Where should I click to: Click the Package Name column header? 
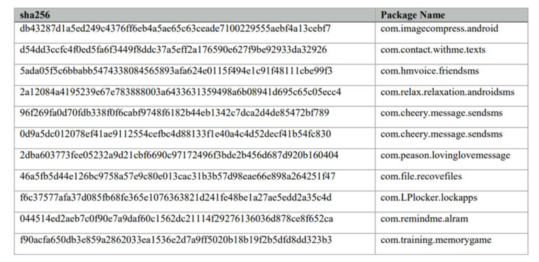(x=412, y=15)
